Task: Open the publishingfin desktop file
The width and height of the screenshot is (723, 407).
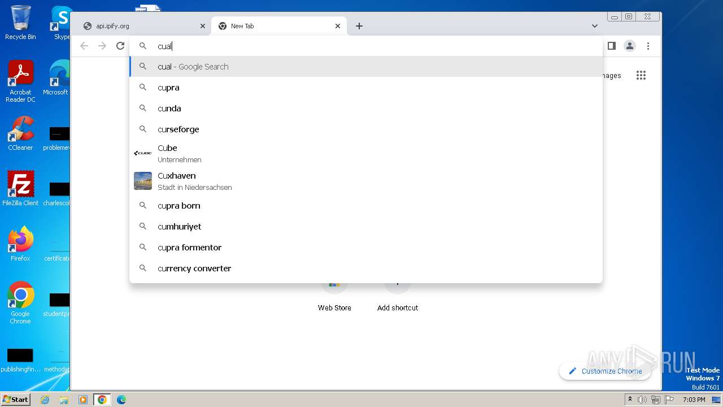Action: (x=20, y=361)
